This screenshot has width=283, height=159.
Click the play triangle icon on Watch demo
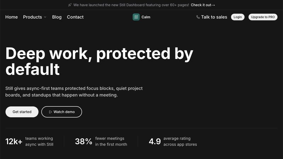click(x=50, y=112)
